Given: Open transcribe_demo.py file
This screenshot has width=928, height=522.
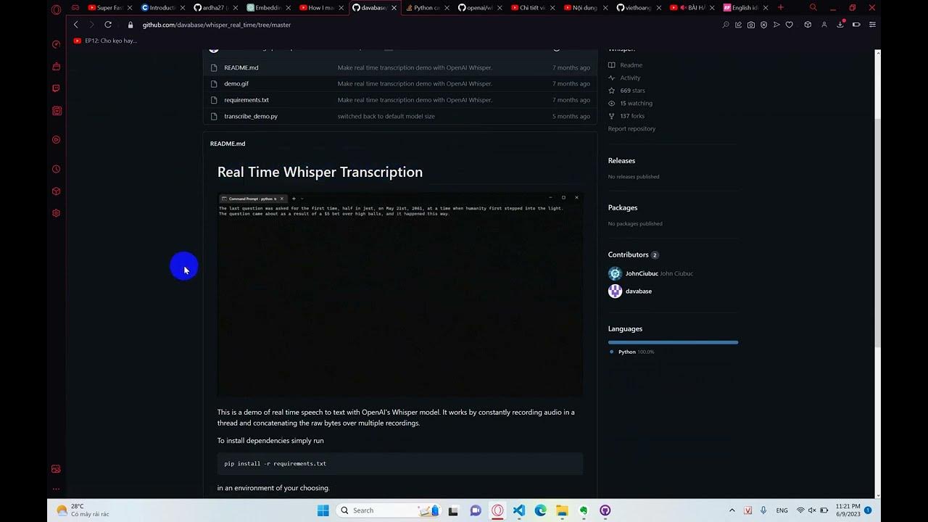Looking at the screenshot, I should click(x=251, y=116).
